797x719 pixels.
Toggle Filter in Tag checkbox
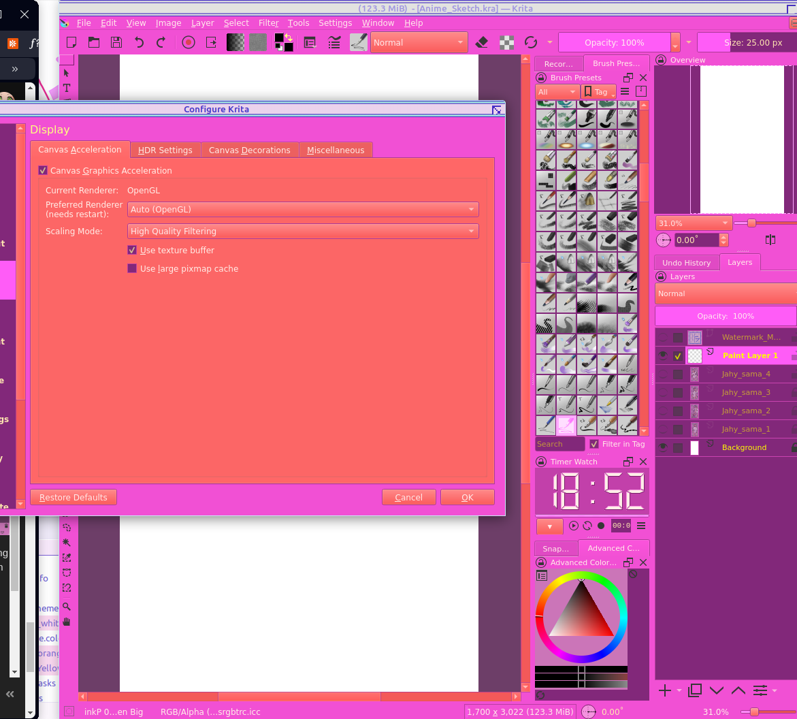coord(594,444)
